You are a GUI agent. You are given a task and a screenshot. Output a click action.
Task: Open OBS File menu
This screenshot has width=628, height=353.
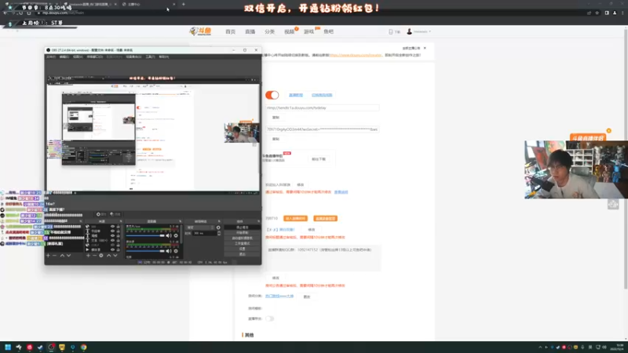click(50, 56)
